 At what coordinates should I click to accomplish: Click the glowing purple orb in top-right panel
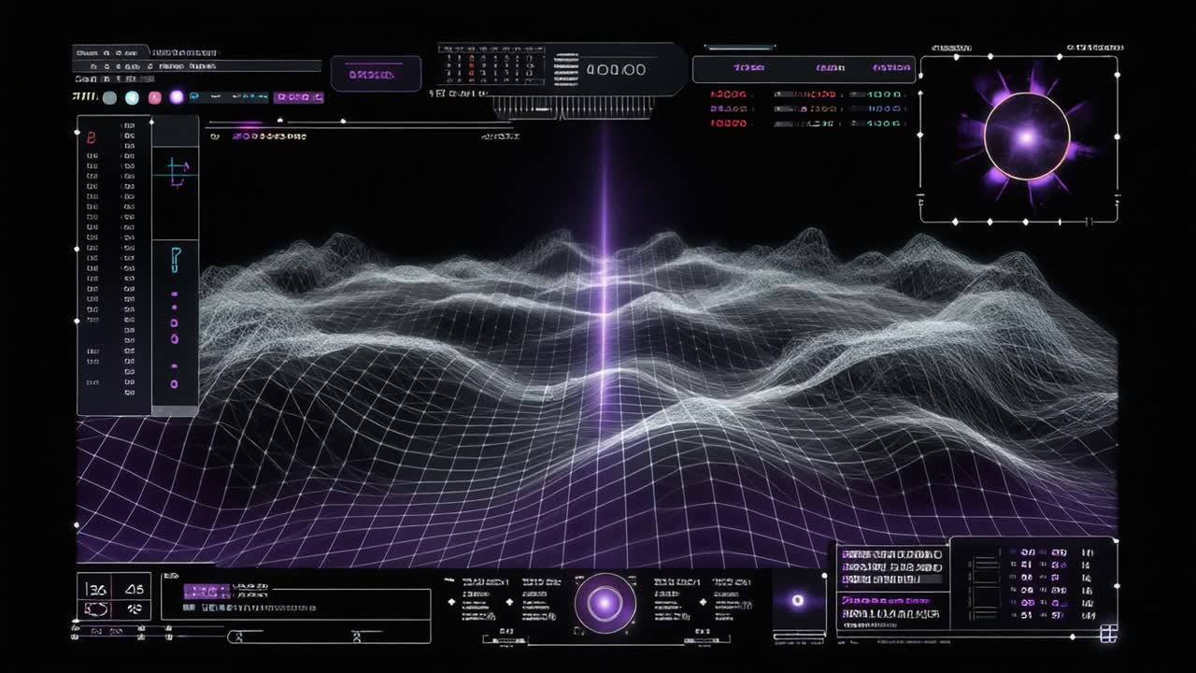(1026, 137)
